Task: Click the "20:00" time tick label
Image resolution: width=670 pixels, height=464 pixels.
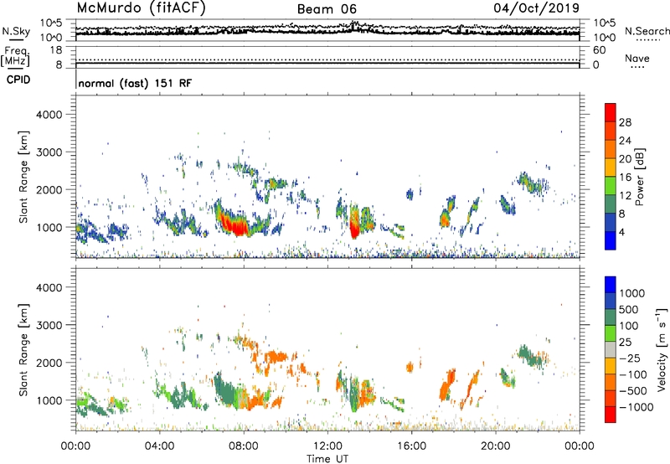Action: [495, 446]
